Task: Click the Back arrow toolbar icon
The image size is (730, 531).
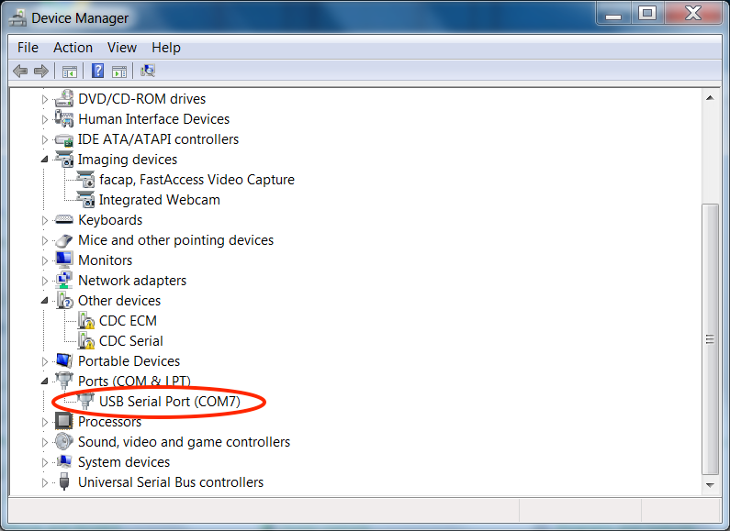Action: [20, 72]
